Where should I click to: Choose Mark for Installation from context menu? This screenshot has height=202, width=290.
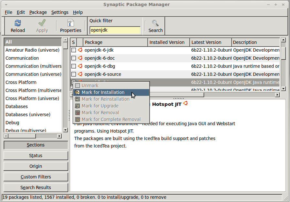[111, 92]
